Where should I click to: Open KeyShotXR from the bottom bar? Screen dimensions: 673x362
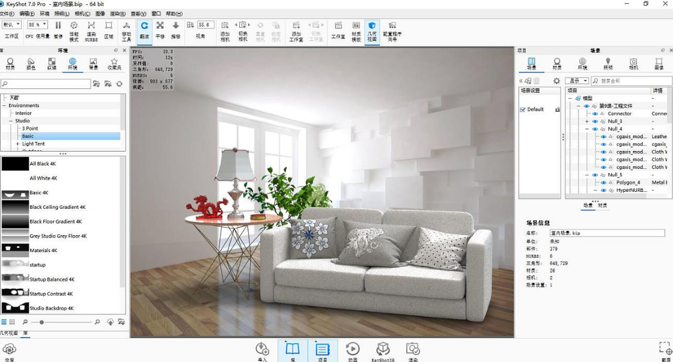[x=382, y=351]
